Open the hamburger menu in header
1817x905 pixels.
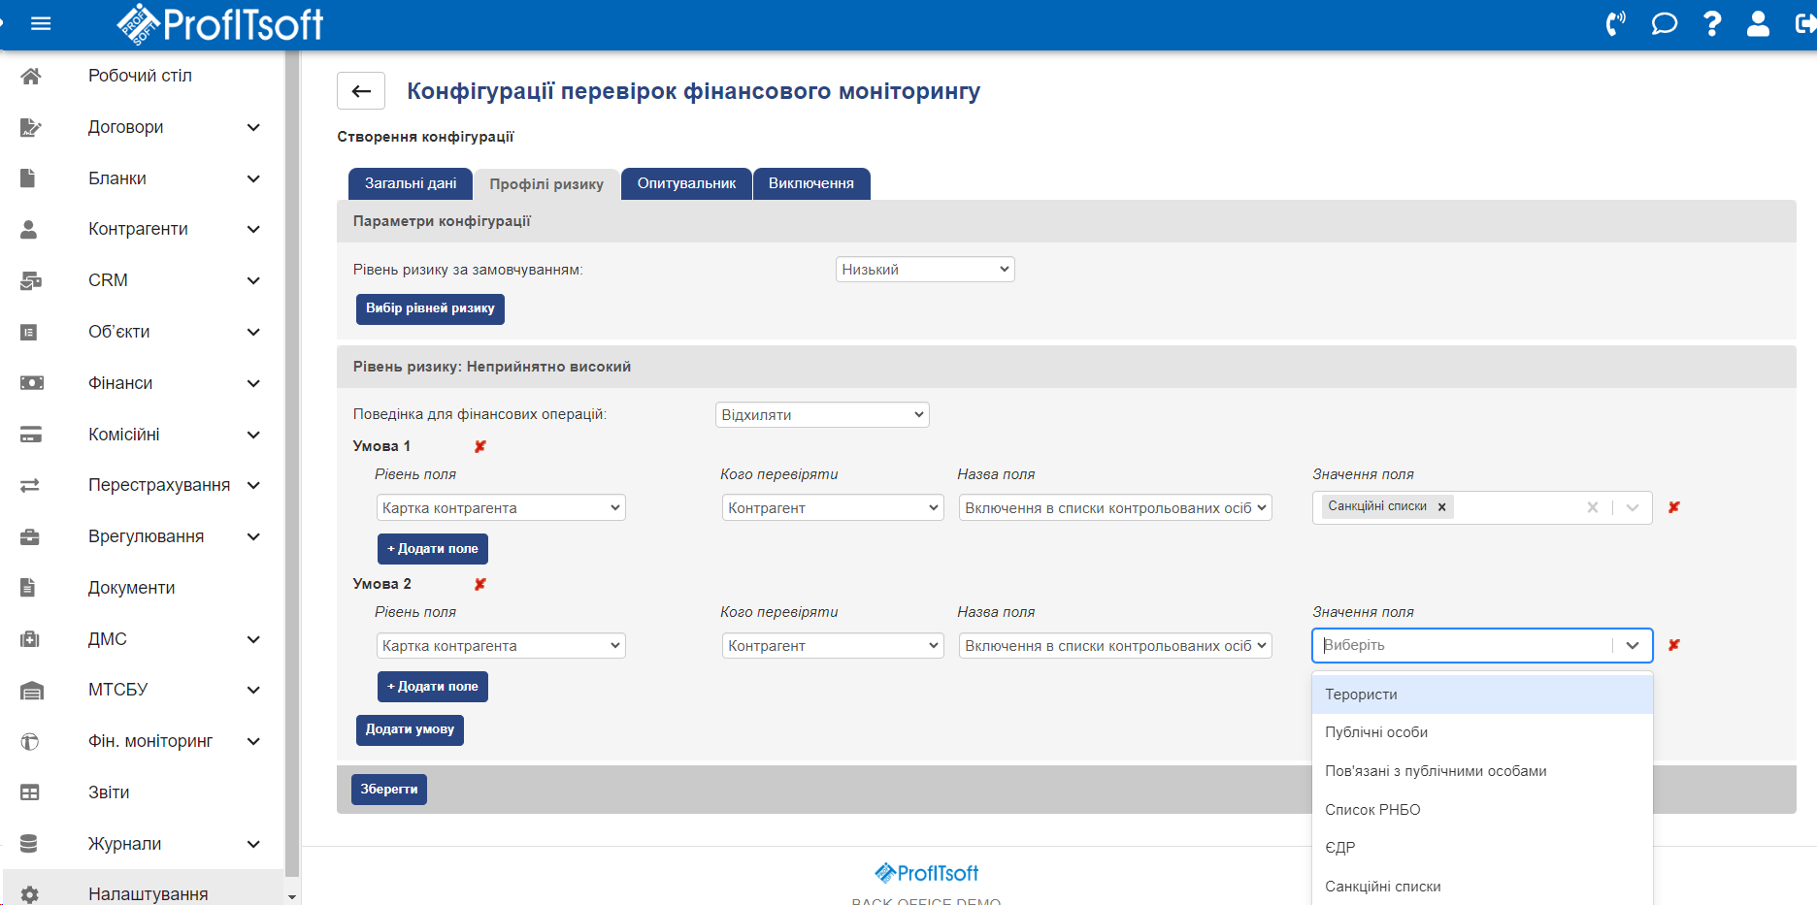[x=41, y=23]
